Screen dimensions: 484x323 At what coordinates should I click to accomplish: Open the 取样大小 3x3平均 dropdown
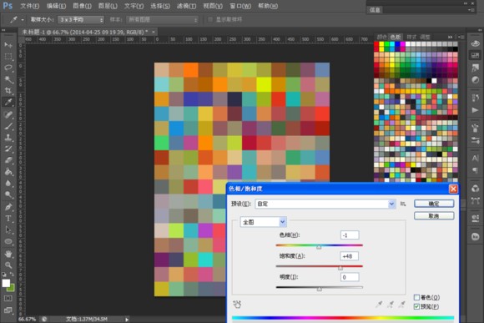81,20
